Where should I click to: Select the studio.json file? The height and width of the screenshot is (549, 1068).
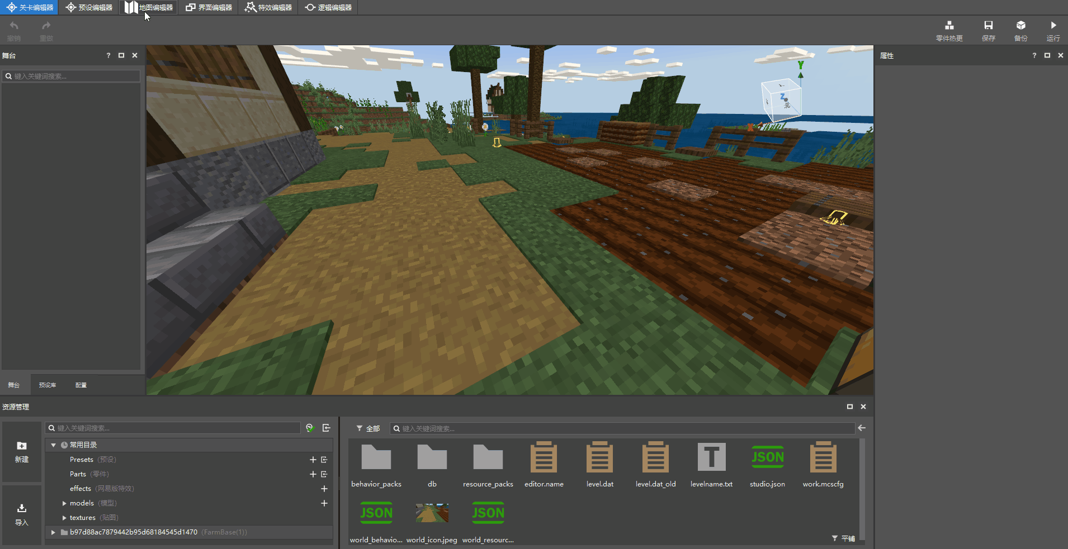(x=768, y=465)
